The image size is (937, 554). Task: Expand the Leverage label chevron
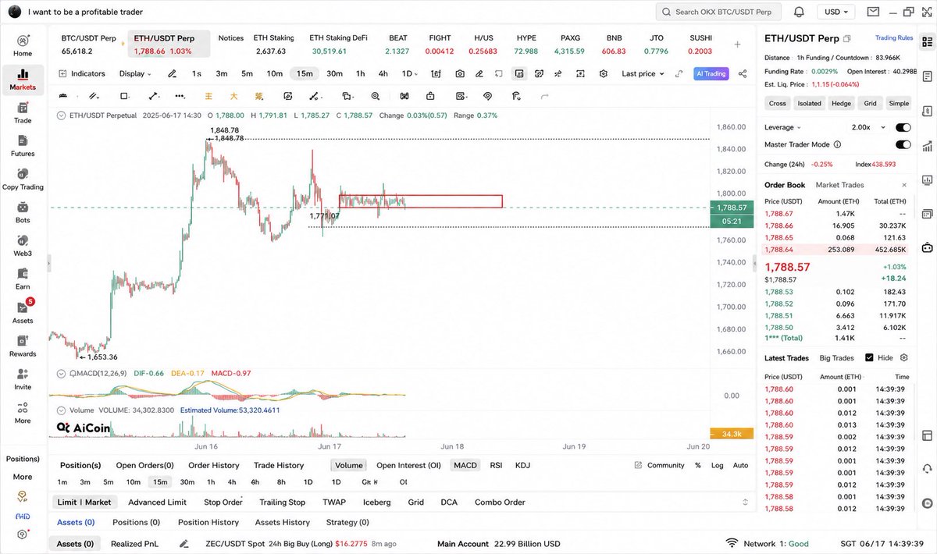[x=800, y=127]
